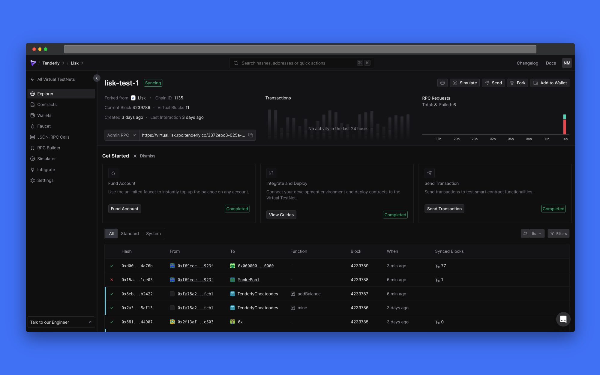Collapse the left sidebar
Viewport: 600px width, 375px height.
tap(97, 78)
